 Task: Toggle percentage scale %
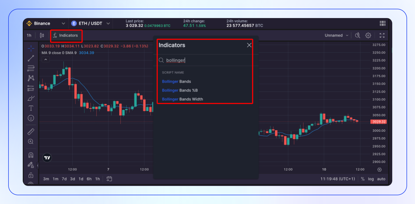(x=363, y=179)
